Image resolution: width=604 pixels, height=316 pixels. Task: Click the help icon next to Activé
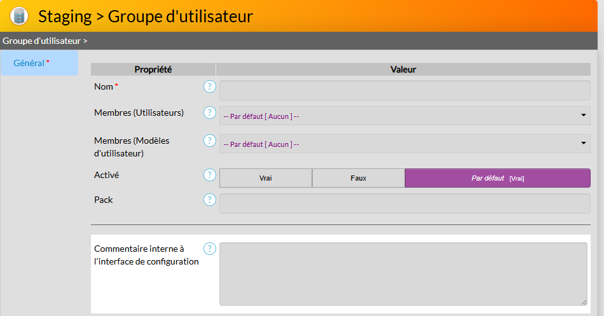pyautogui.click(x=210, y=175)
